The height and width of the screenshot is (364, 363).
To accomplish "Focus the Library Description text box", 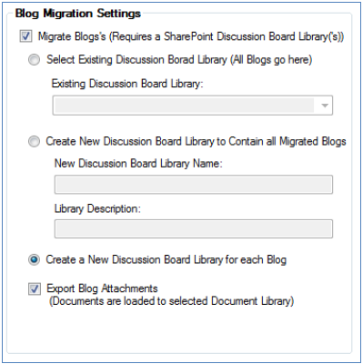I will coord(194,229).
